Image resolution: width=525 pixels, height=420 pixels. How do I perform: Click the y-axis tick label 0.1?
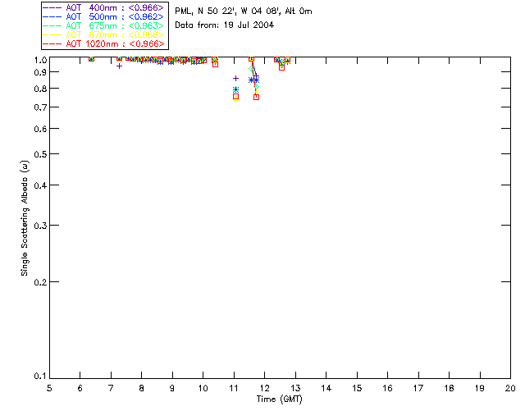tap(40, 377)
